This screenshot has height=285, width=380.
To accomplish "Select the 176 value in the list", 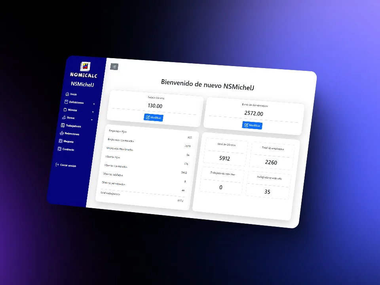I will pos(186,164).
